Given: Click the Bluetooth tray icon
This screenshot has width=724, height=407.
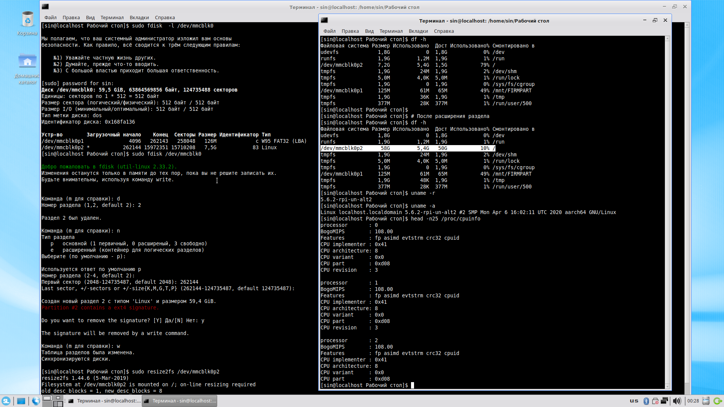Looking at the screenshot, I should (646, 401).
